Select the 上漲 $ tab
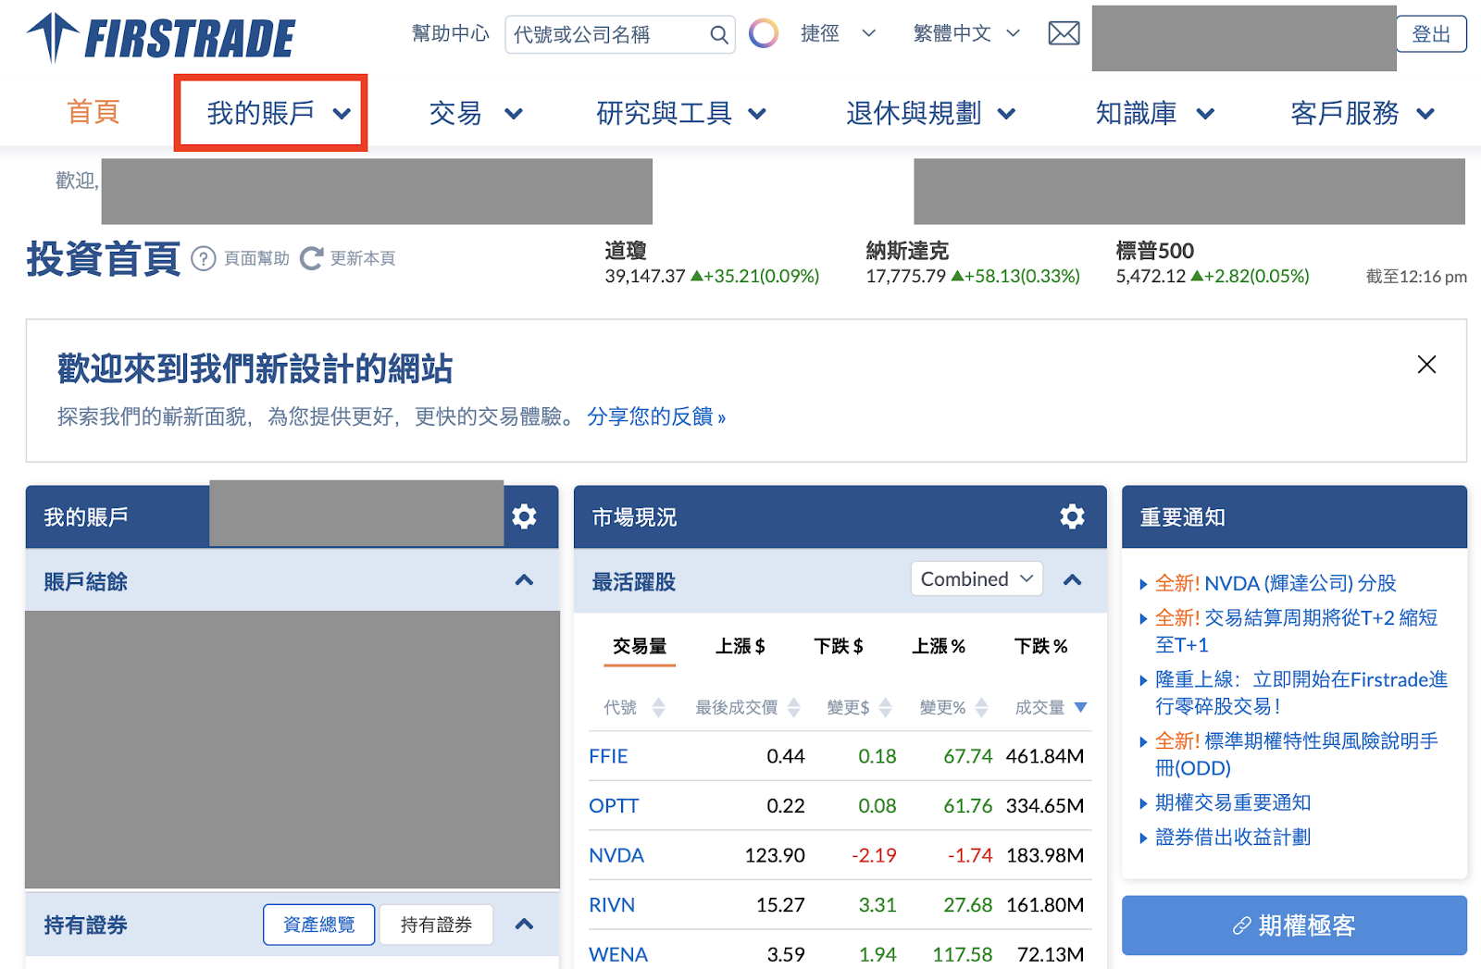Viewport: 1481px width, 969px height. coord(740,646)
